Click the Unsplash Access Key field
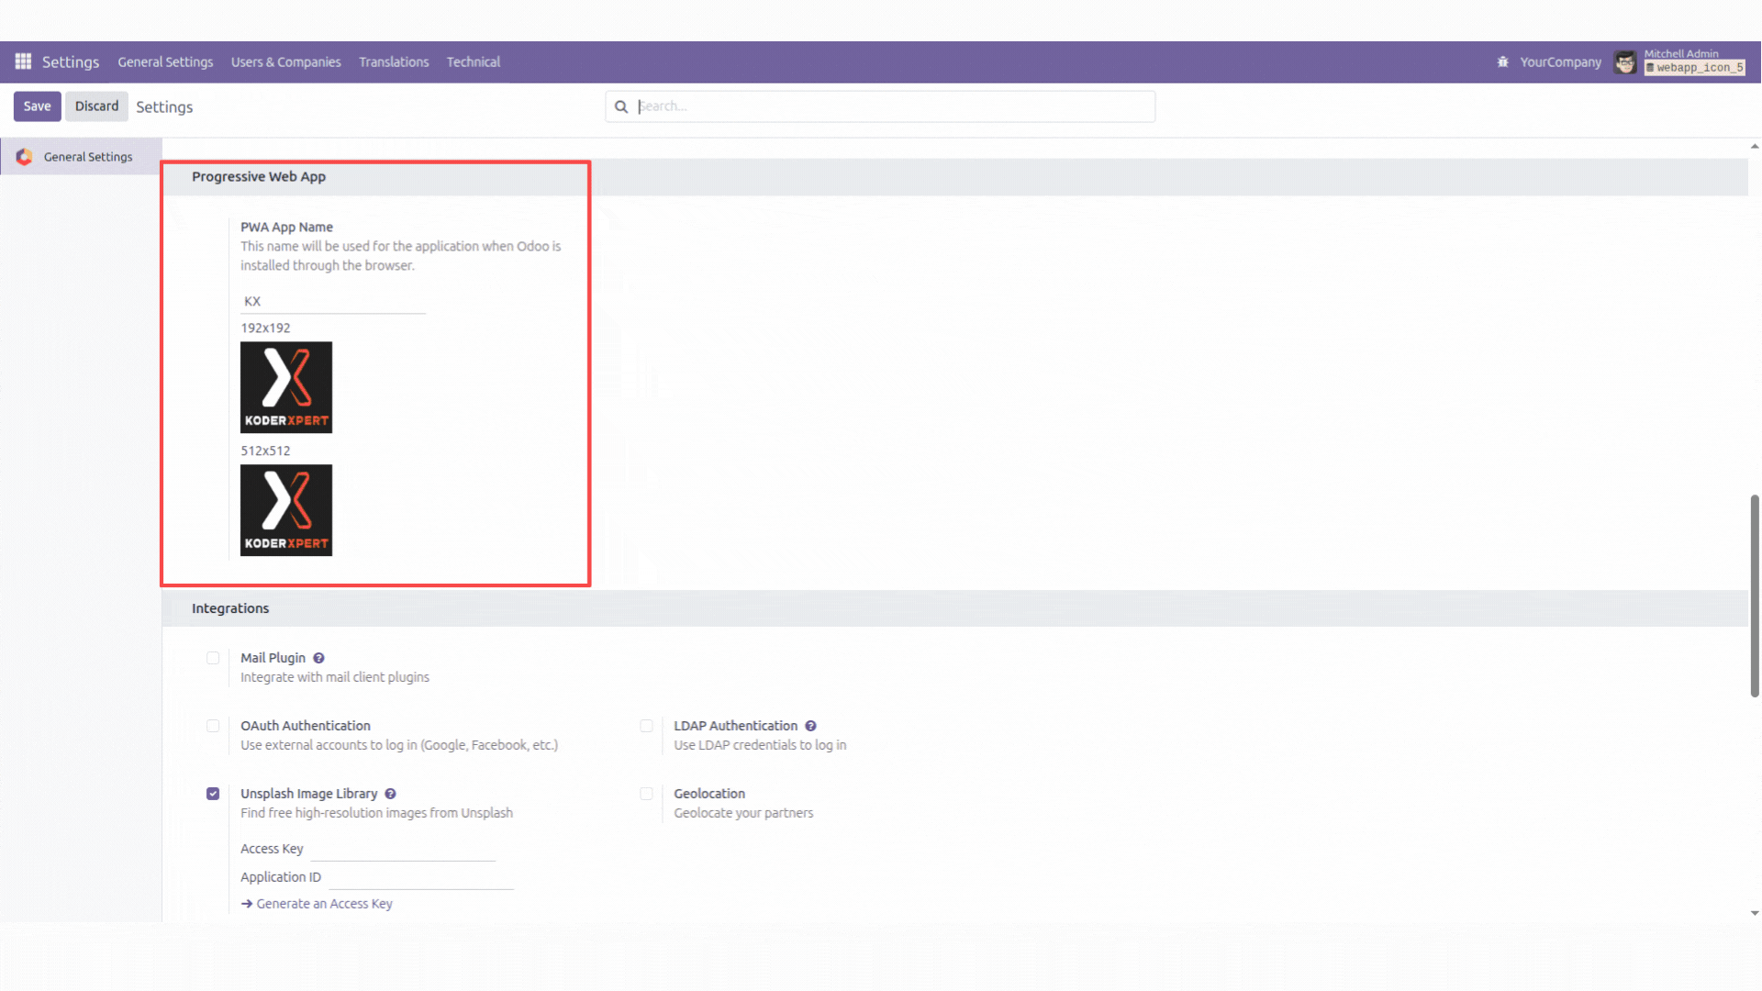Image resolution: width=1762 pixels, height=991 pixels. pos(403,849)
